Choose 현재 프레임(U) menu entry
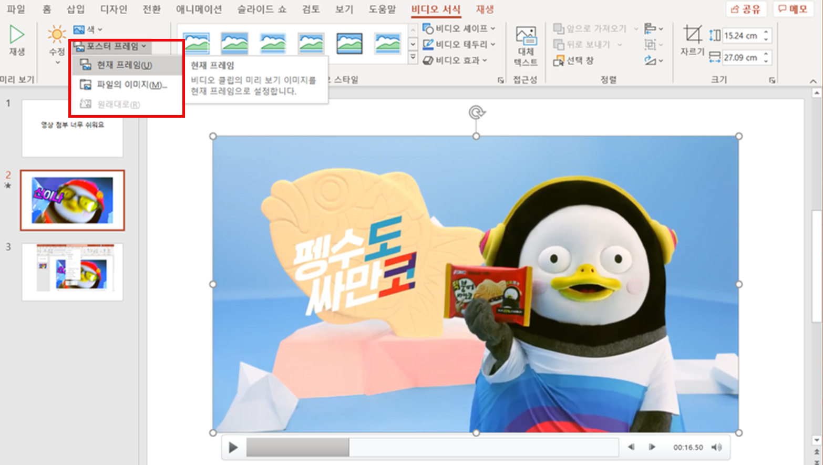This screenshot has width=823, height=465. pyautogui.click(x=126, y=65)
